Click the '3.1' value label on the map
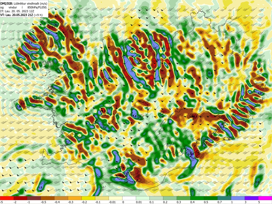This screenshot has height=204, width=272. (158, 60)
